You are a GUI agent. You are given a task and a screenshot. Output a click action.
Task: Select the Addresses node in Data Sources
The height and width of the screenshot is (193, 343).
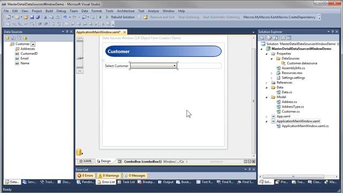point(27,49)
